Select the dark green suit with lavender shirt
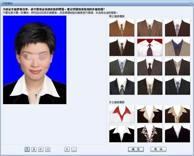This screenshot has height=156, width=194. point(122,67)
